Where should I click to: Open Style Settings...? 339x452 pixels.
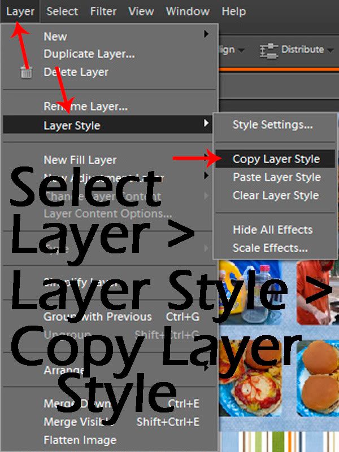pyautogui.click(x=272, y=125)
